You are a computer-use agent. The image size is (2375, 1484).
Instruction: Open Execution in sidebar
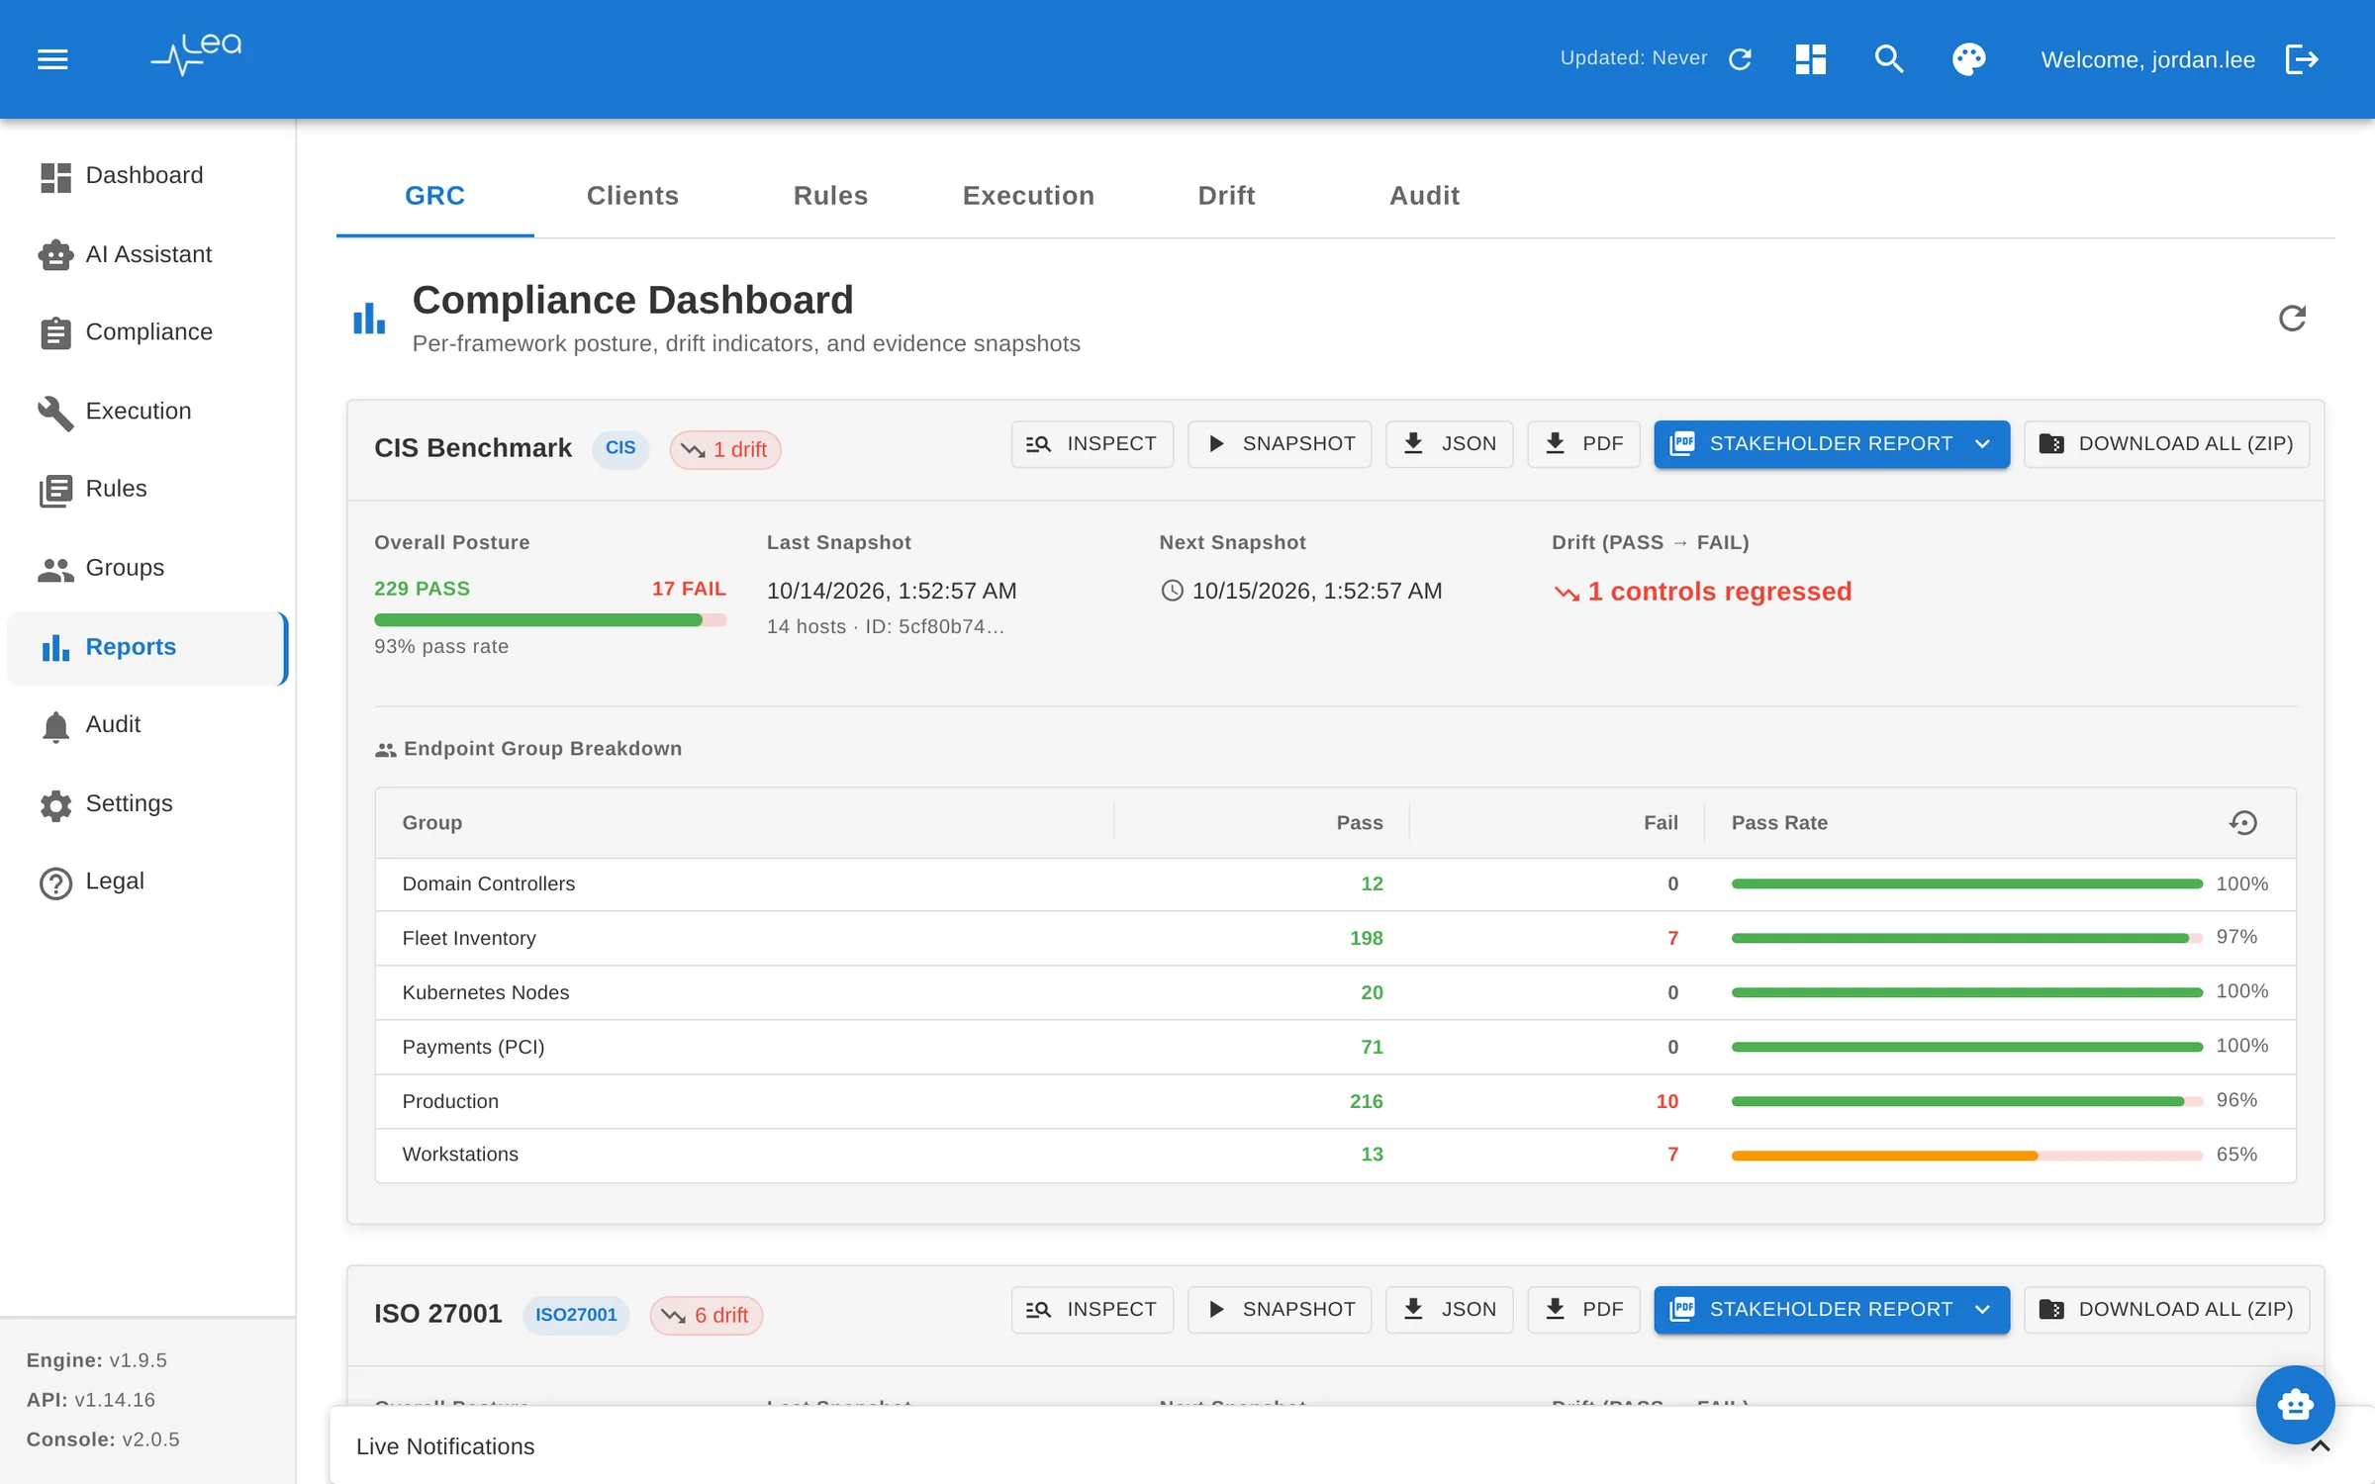click(146, 411)
